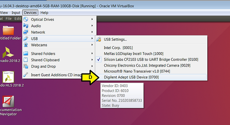The image size is (230, 125).
Task: Expand Shared Folders submenu arrow
Action: [92, 53]
